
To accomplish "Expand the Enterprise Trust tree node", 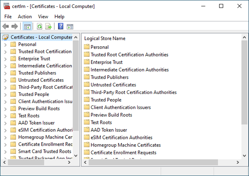I will tap(5, 59).
